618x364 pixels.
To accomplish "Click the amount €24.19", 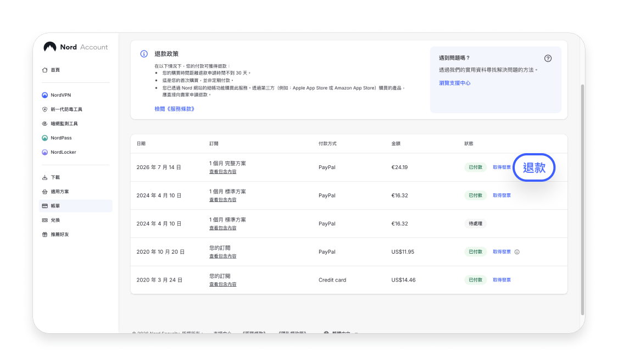I will coord(399,167).
